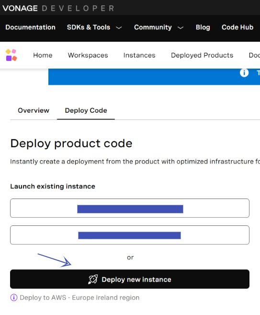Viewport: 260px width, 315px height.
Task: Open Deployed Products page
Action: [202, 55]
